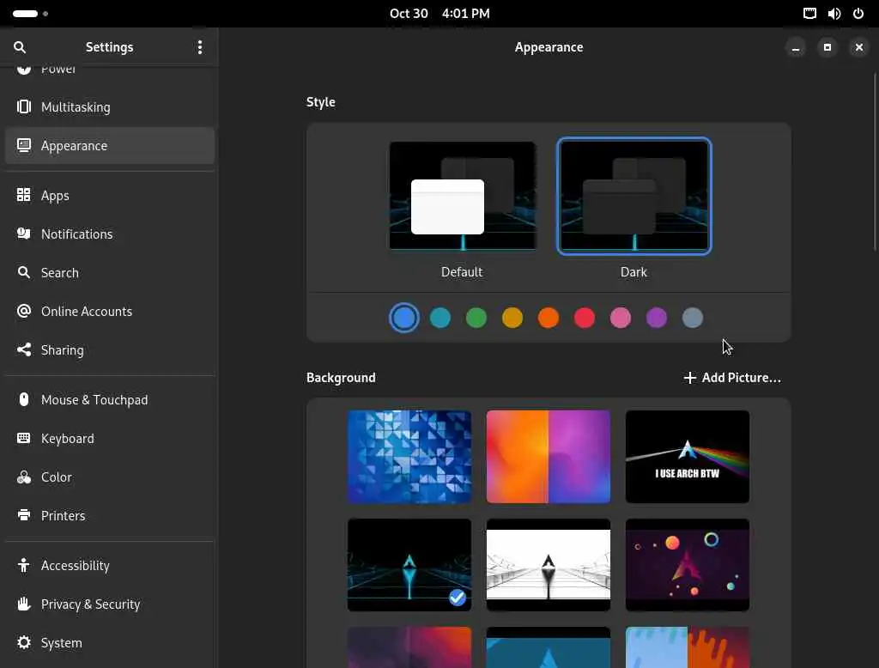Click the Printers printer icon
This screenshot has width=879, height=668.
tap(23, 515)
